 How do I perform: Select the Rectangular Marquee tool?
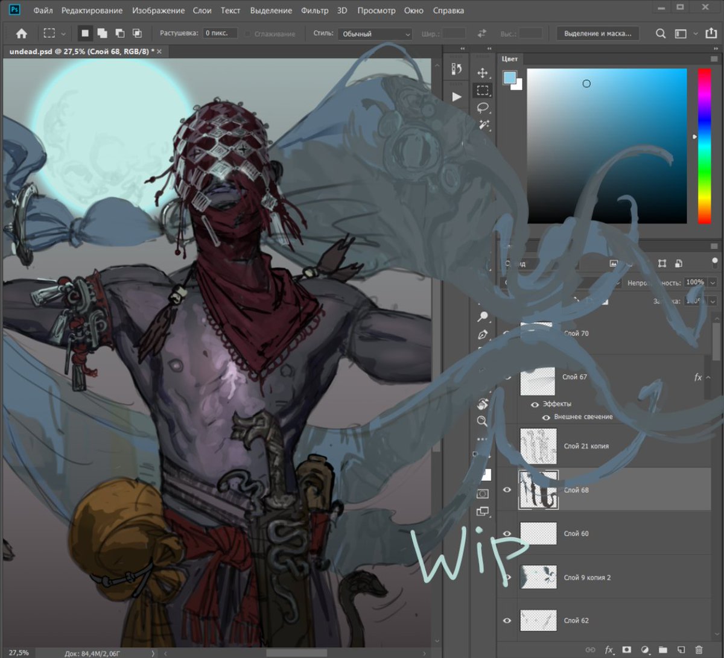point(483,90)
